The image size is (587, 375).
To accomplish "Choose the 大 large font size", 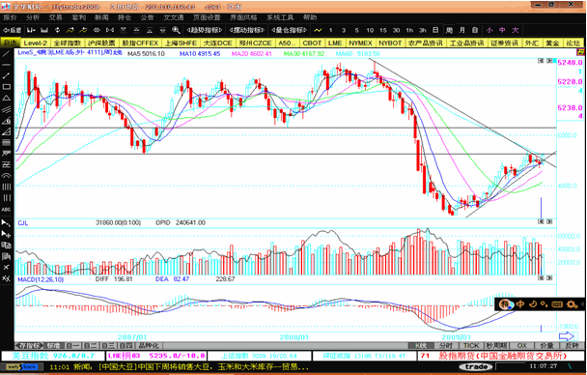I will [x=516, y=30].
